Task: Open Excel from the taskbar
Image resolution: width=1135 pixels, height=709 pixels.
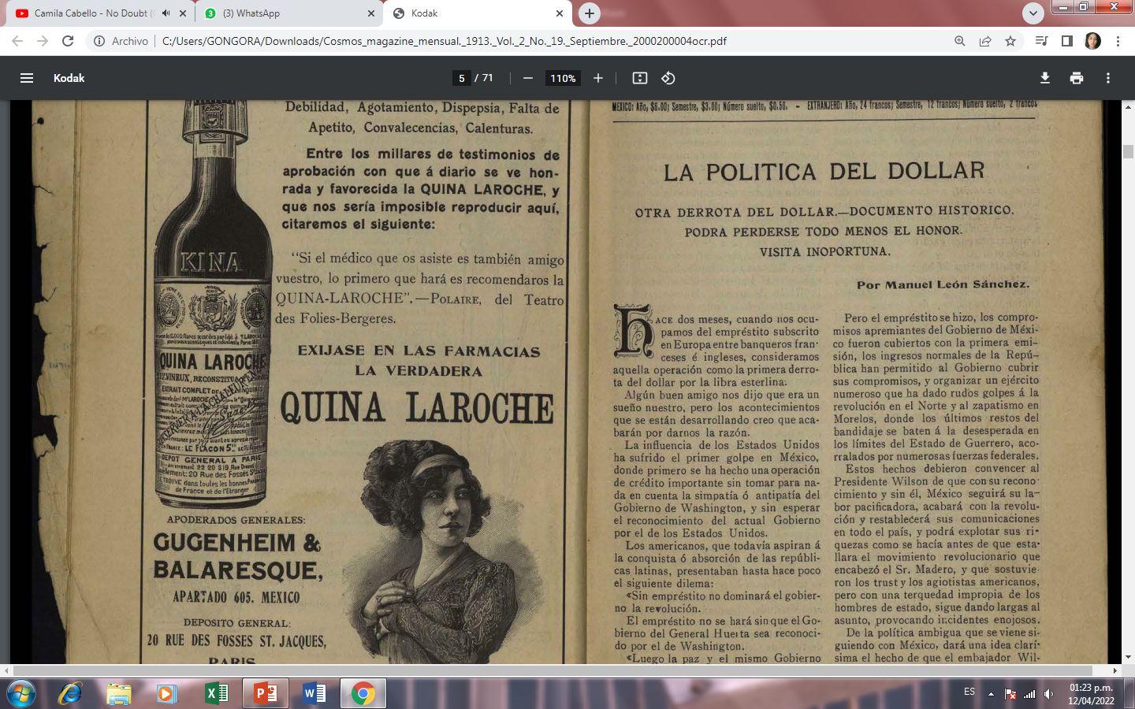Action: (216, 693)
